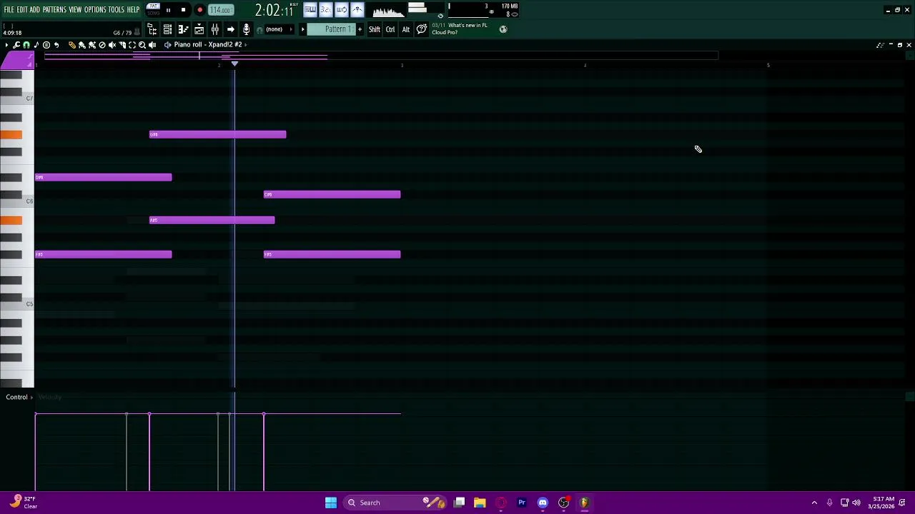Open piano roll main menu arrow

coord(6,45)
